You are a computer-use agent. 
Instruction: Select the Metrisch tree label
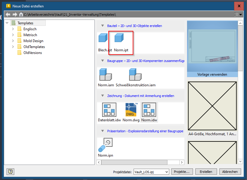(30, 35)
